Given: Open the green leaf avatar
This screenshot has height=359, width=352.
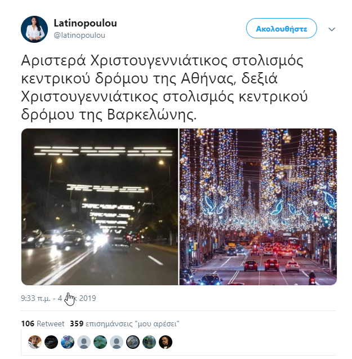Looking at the screenshot, I should [100, 342].
